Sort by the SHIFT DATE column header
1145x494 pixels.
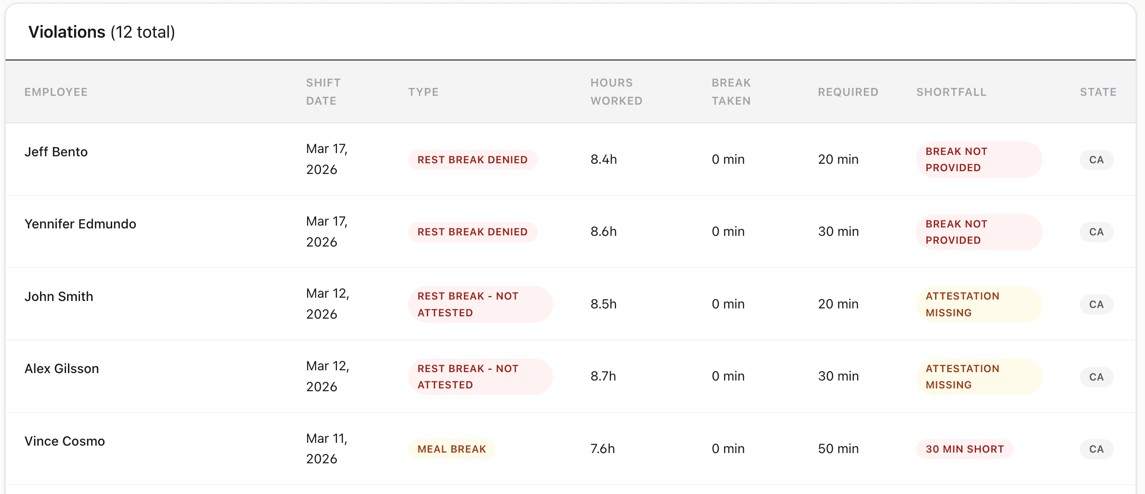pos(323,92)
